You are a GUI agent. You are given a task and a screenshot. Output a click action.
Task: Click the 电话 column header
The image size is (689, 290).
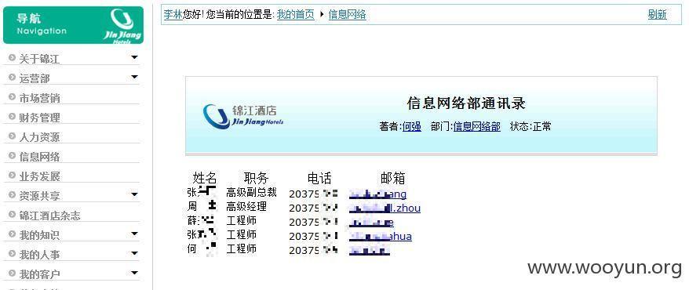319,178
